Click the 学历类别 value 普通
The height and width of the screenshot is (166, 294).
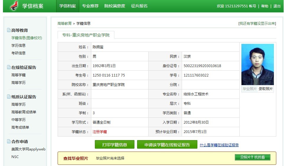187,113
